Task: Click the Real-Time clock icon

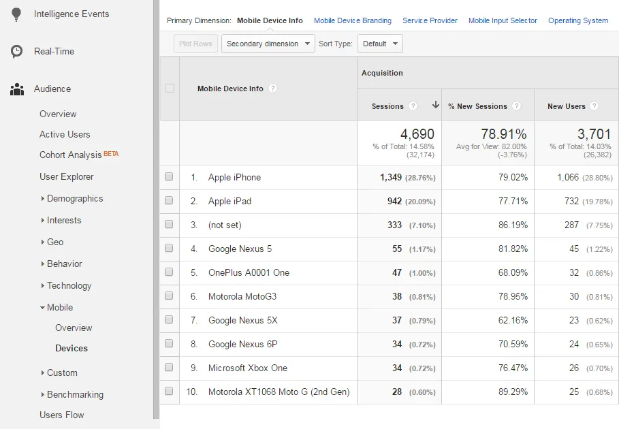Action: pos(17,52)
